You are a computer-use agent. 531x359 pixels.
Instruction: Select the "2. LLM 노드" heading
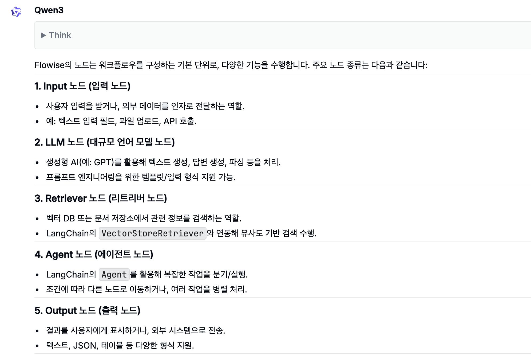click(x=104, y=142)
